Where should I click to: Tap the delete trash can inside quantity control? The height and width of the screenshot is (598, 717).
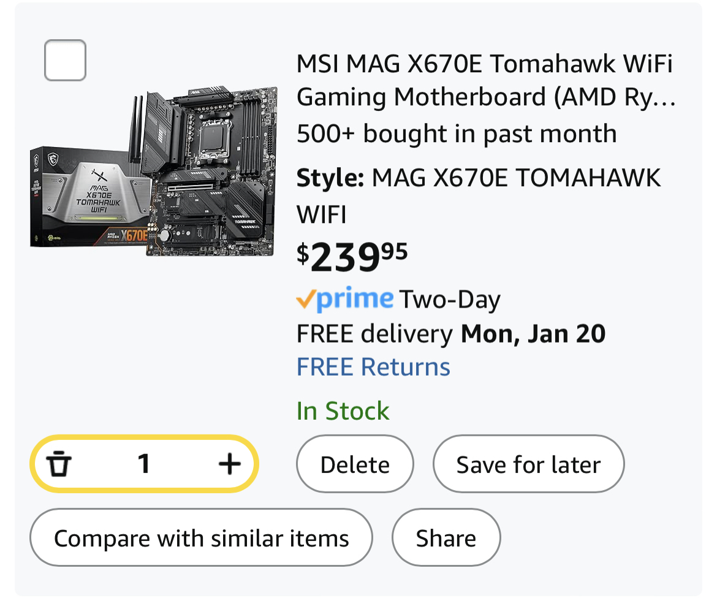click(59, 464)
